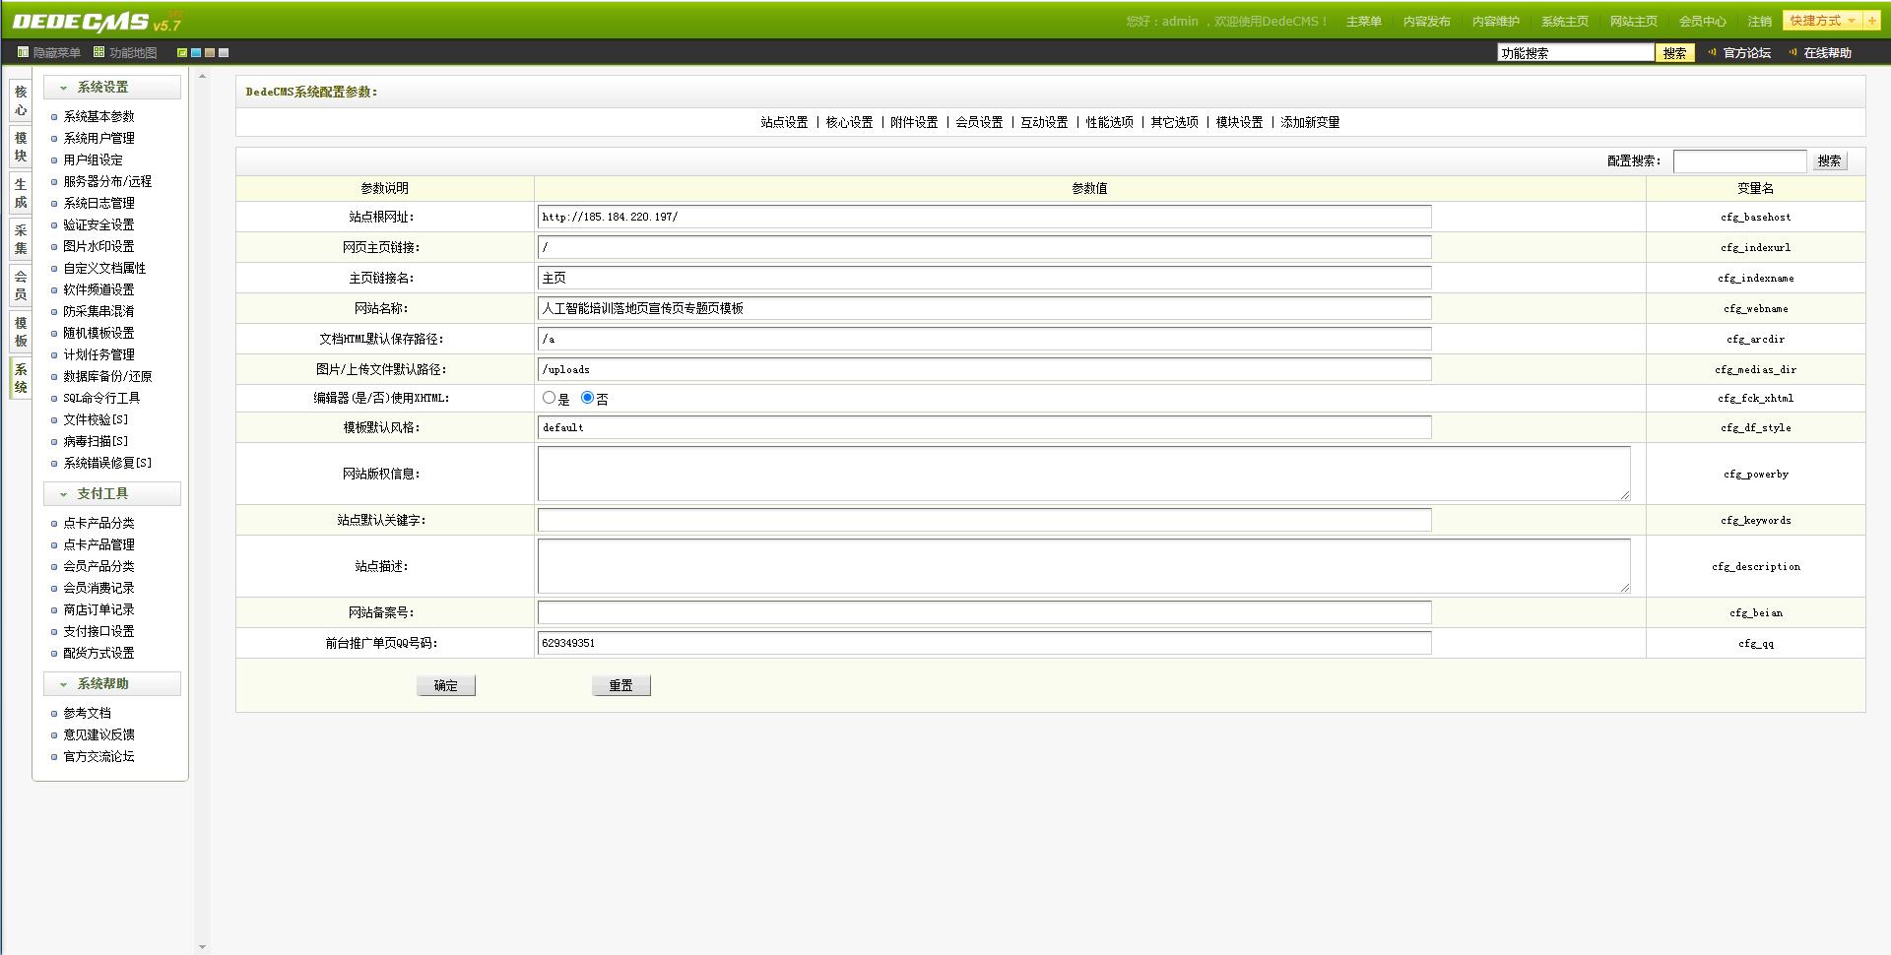Click the 网站名称 input field
1891x955 pixels.
(985, 308)
